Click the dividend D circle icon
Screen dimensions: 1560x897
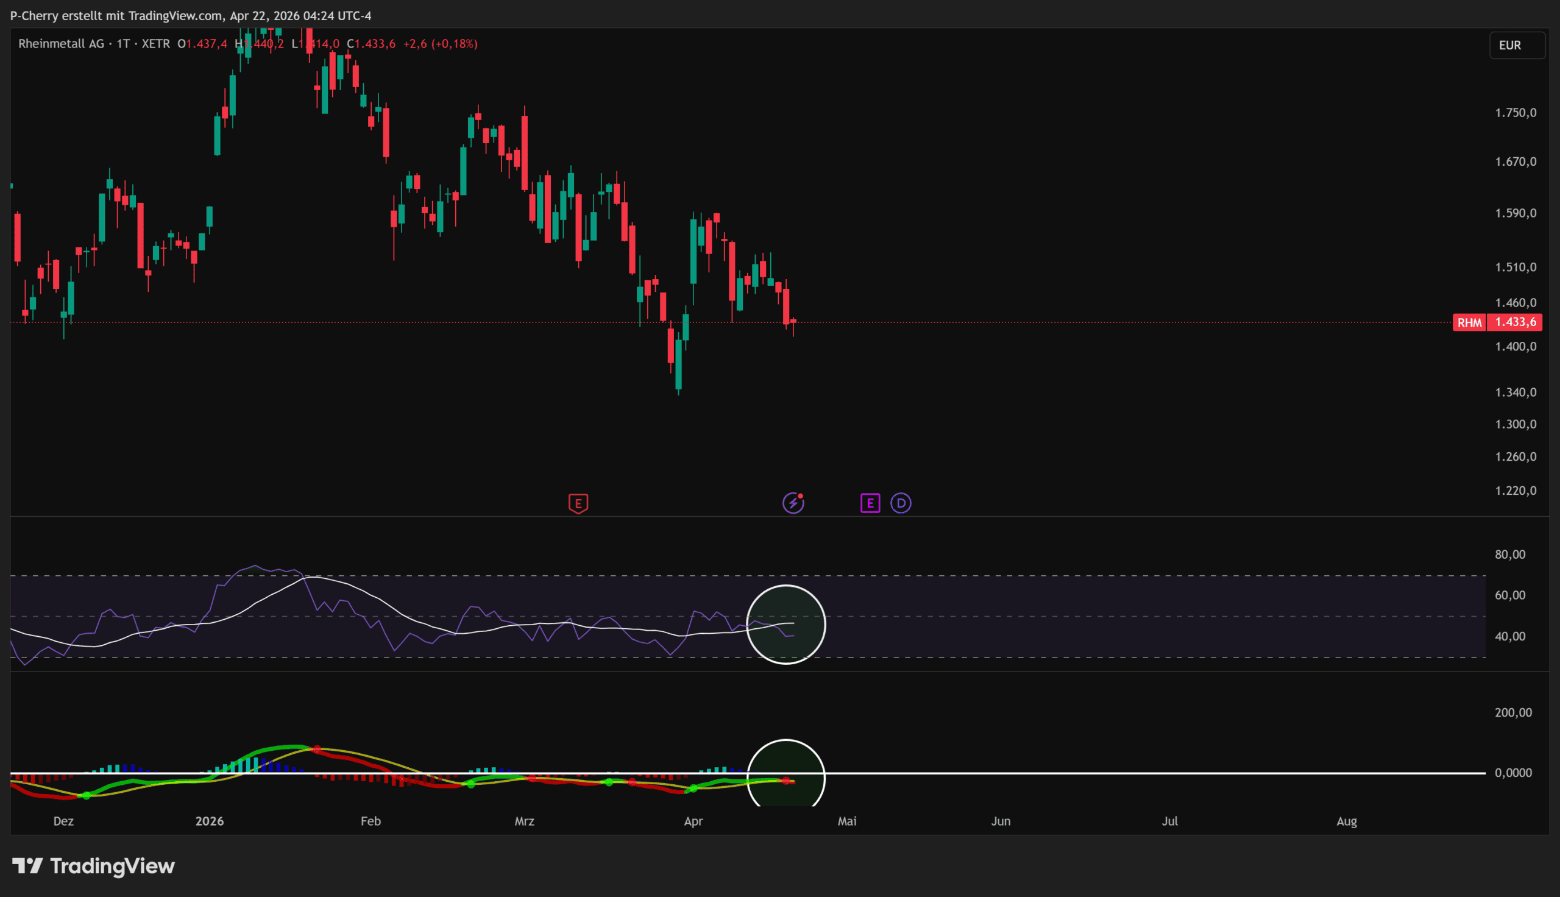pos(901,503)
